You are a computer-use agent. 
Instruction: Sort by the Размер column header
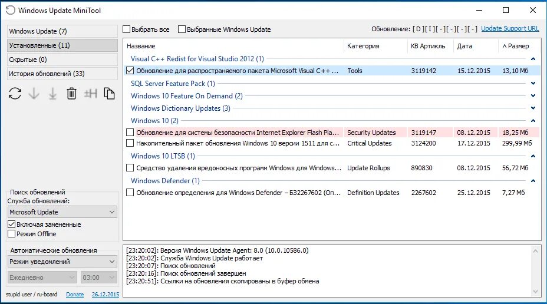coord(519,46)
